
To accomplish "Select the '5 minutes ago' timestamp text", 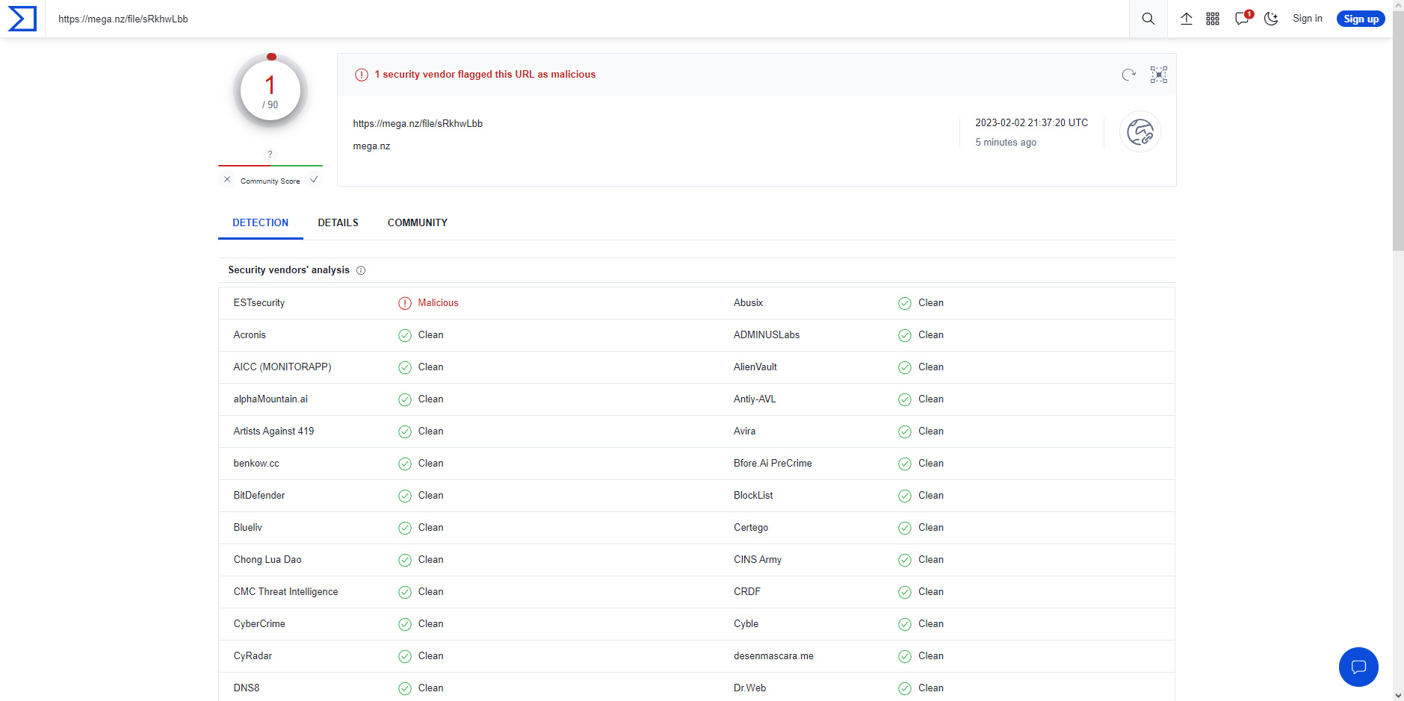I will (x=1006, y=142).
